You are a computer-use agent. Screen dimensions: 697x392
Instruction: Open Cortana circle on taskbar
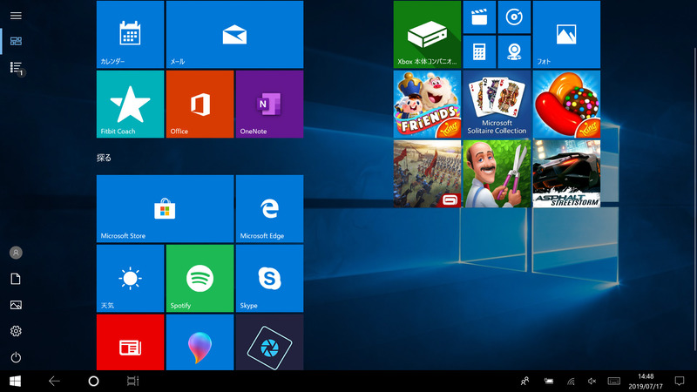click(93, 381)
